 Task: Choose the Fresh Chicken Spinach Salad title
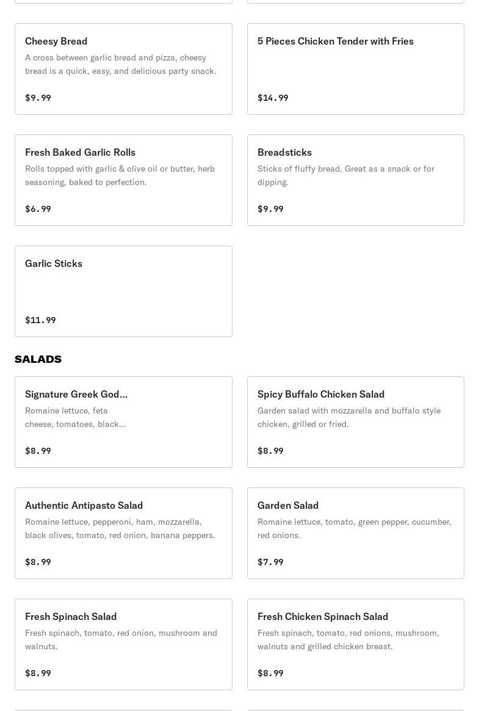coord(323,616)
